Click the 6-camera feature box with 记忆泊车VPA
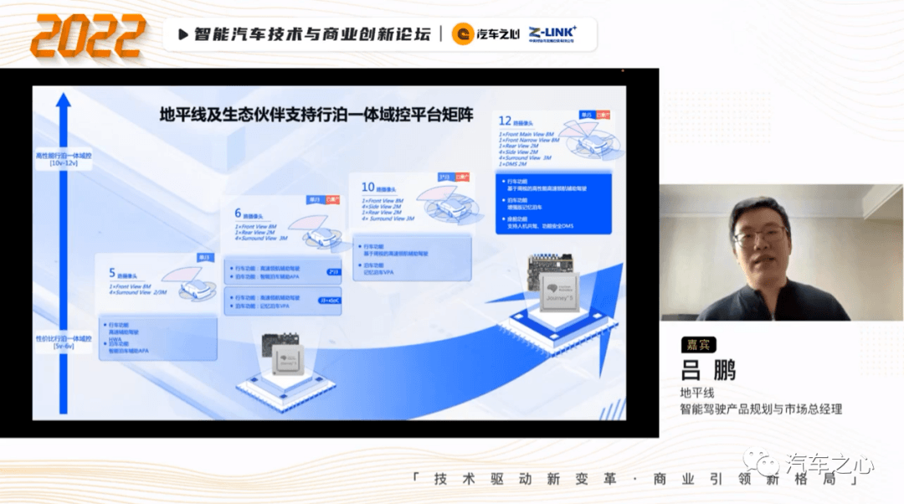Screen dimensions: 904x504 [283, 301]
